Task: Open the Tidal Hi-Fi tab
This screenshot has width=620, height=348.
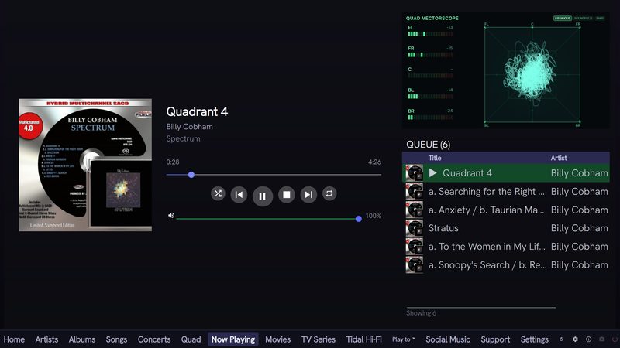Action: [x=363, y=339]
